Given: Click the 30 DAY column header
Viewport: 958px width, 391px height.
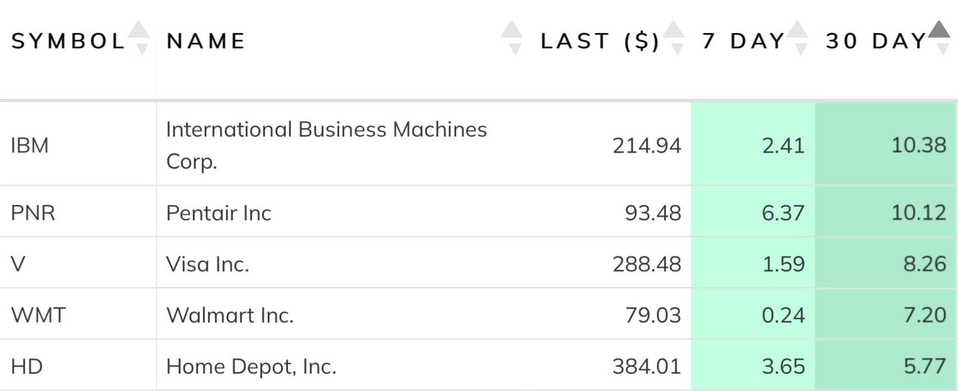Looking at the screenshot, I should point(875,40).
